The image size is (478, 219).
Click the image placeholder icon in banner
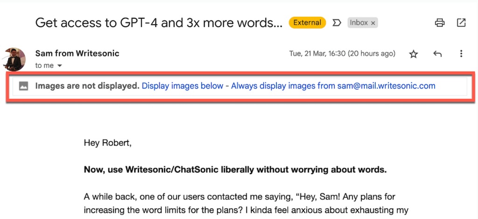point(23,86)
